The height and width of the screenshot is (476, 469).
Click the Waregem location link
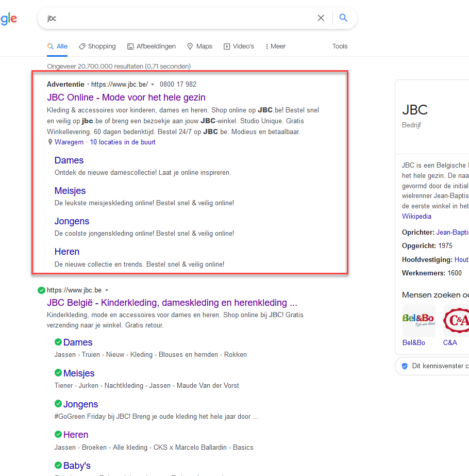[x=69, y=142]
